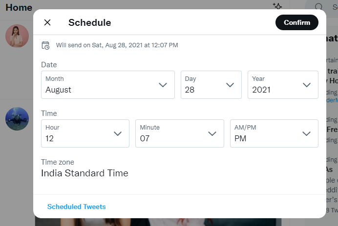This screenshot has height=226, width=338.
Task: Click the Day chevron arrow
Action: (x=230, y=85)
